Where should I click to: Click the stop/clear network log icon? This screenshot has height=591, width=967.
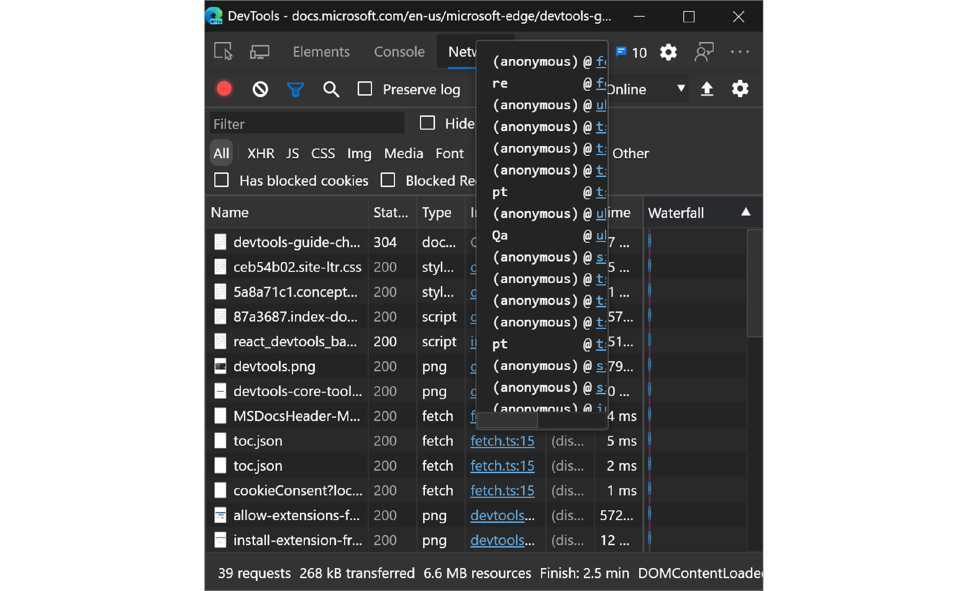click(260, 88)
